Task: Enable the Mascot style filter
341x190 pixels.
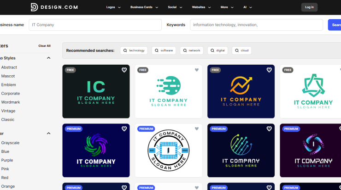Action: (8, 76)
